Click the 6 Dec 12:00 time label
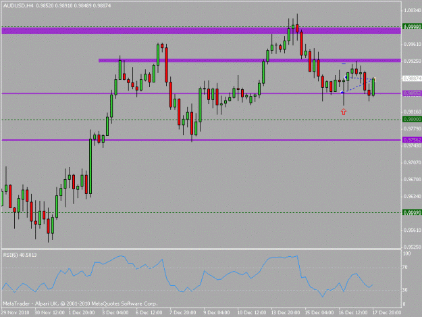 [149, 313]
